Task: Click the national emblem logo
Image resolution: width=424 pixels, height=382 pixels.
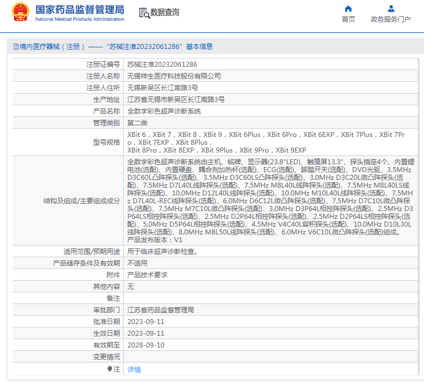Action: coord(20,12)
